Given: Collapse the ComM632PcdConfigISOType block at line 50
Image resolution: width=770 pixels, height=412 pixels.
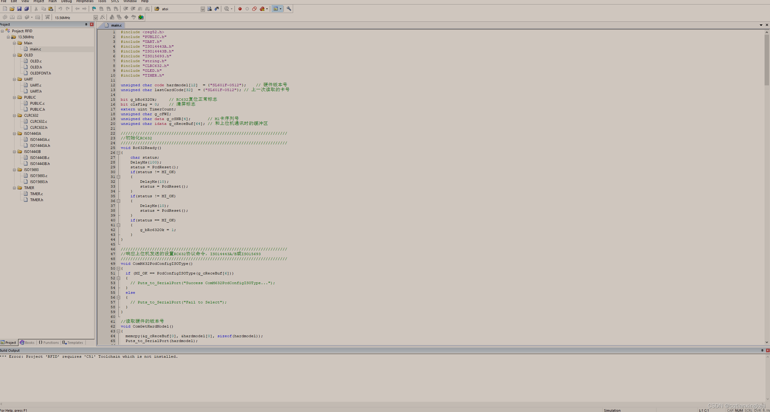Looking at the screenshot, I should click(118, 268).
